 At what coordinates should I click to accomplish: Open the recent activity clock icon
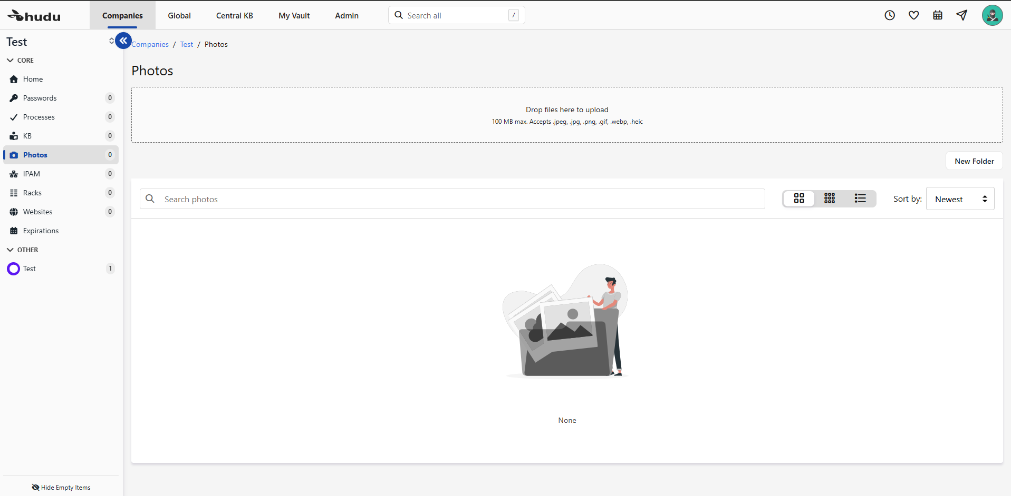click(890, 15)
